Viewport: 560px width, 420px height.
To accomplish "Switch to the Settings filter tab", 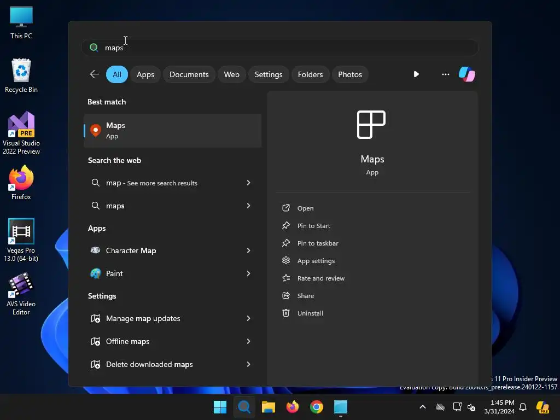I will (x=268, y=74).
